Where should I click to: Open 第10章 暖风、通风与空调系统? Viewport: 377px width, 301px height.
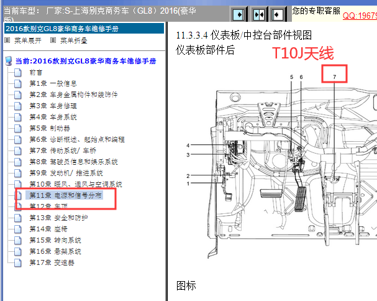76,184
